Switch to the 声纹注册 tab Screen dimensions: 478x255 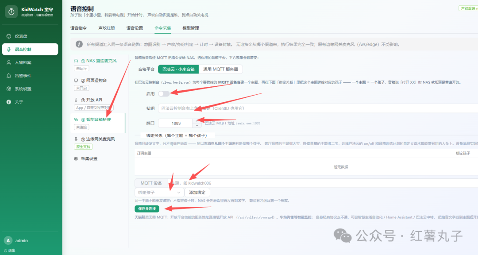click(107, 28)
